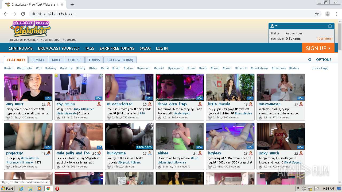342x192 pixels.
Task: Expand the (more tags) list
Action: pyautogui.click(x=320, y=68)
